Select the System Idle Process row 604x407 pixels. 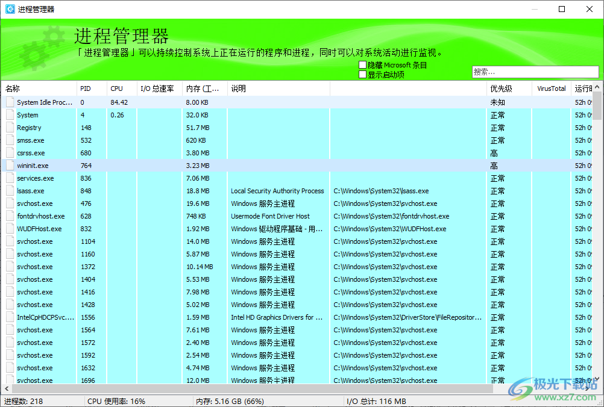point(297,102)
